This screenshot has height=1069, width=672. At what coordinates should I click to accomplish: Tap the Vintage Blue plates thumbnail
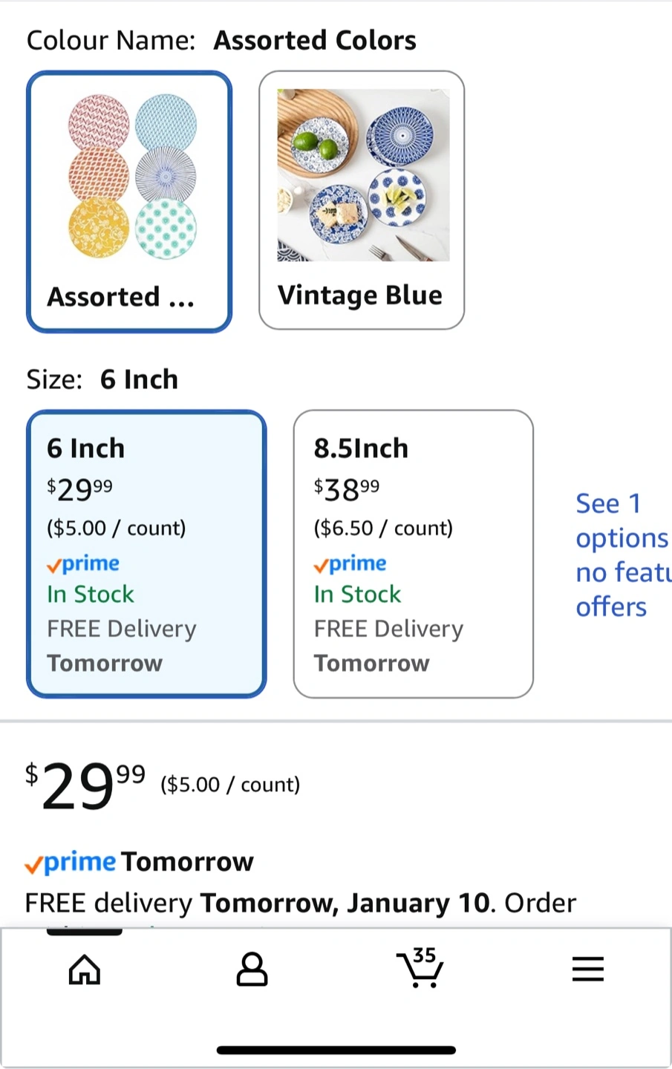click(363, 175)
